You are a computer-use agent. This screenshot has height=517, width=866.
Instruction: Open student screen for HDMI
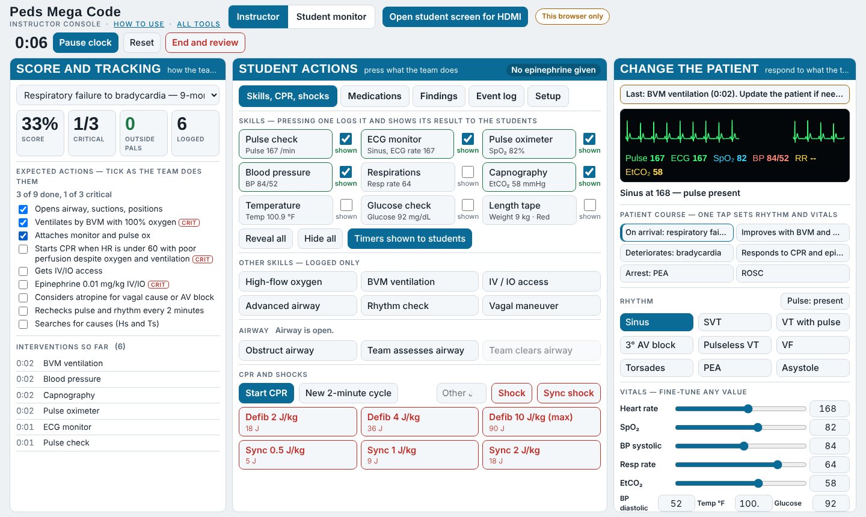click(x=455, y=17)
